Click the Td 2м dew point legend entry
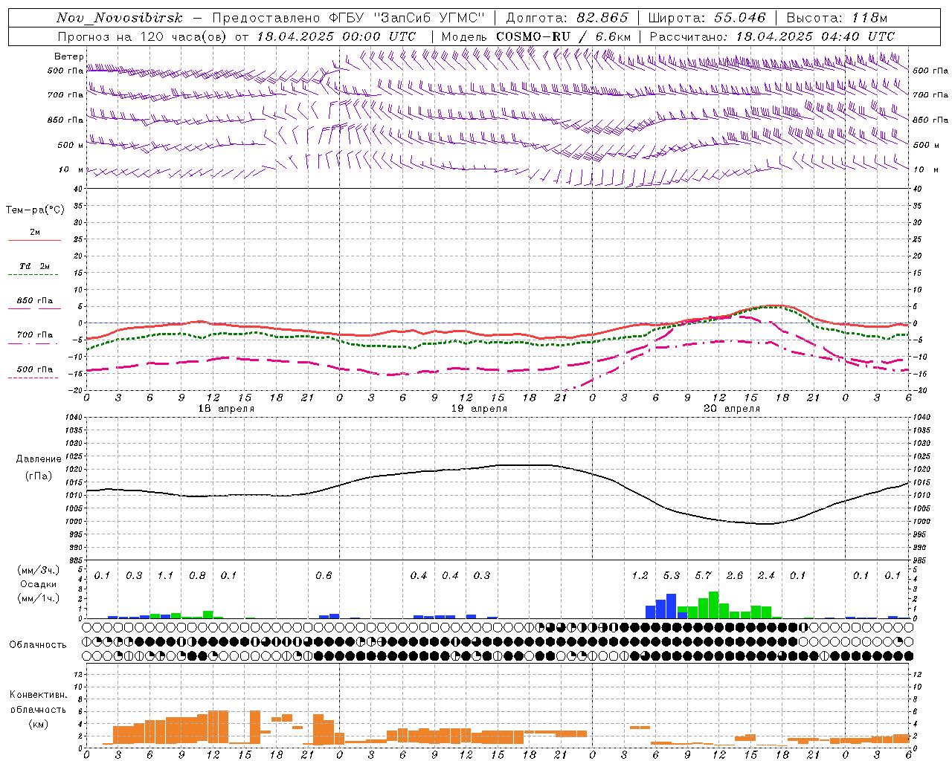This screenshot has width=952, height=761. pos(35,265)
